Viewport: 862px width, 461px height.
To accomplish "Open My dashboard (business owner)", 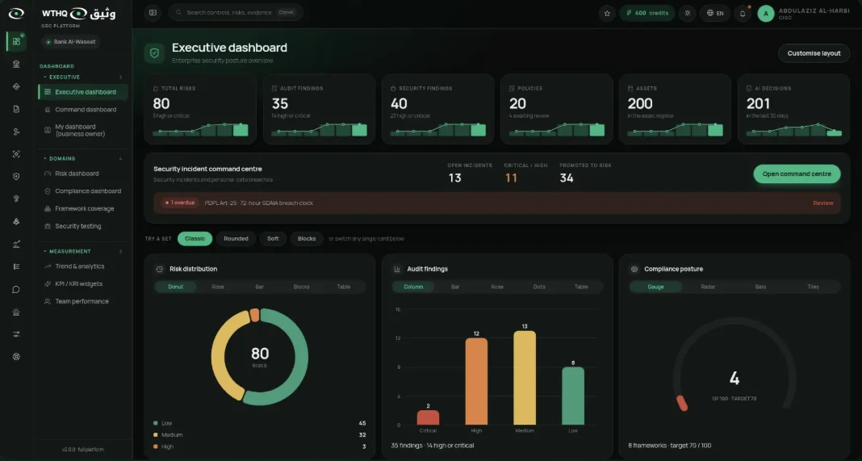I will point(83,130).
